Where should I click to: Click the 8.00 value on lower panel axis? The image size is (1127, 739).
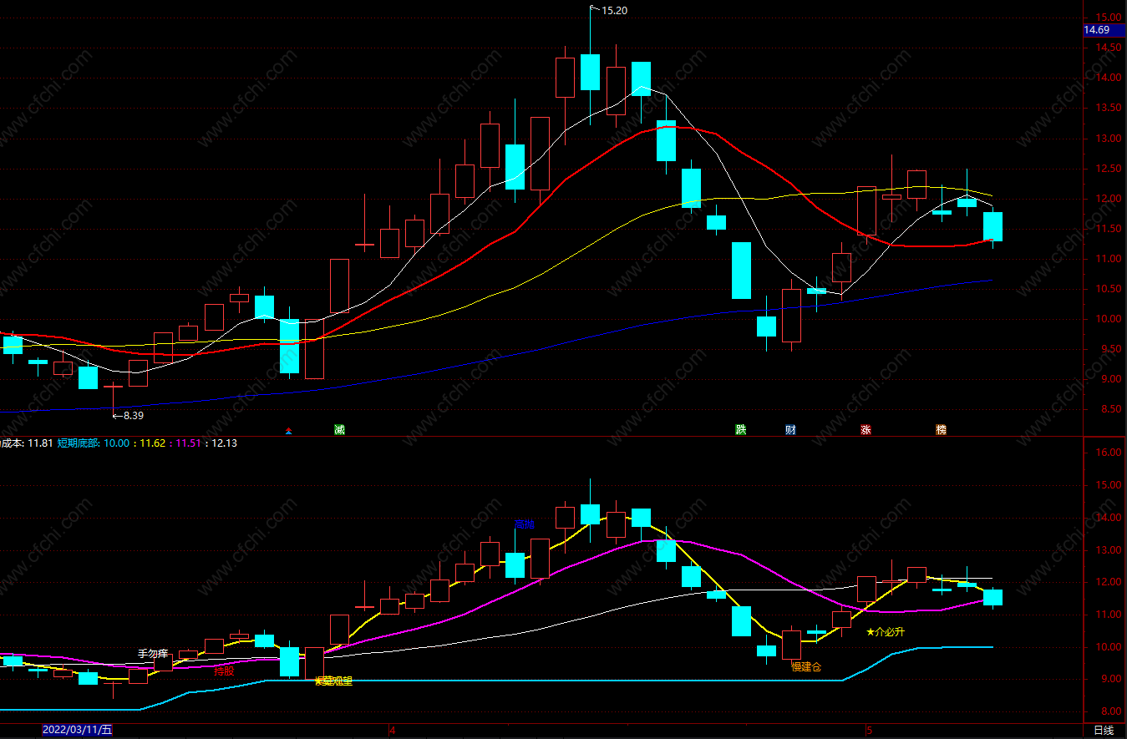click(x=1110, y=711)
